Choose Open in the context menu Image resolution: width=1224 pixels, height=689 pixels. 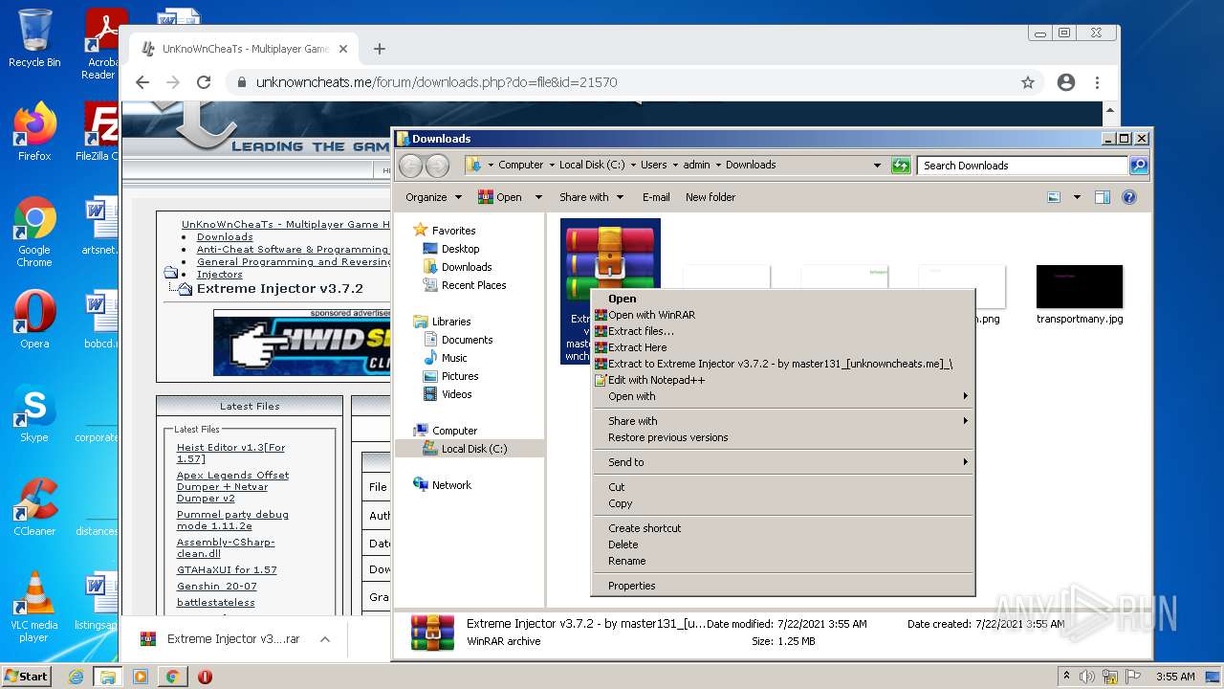click(622, 299)
